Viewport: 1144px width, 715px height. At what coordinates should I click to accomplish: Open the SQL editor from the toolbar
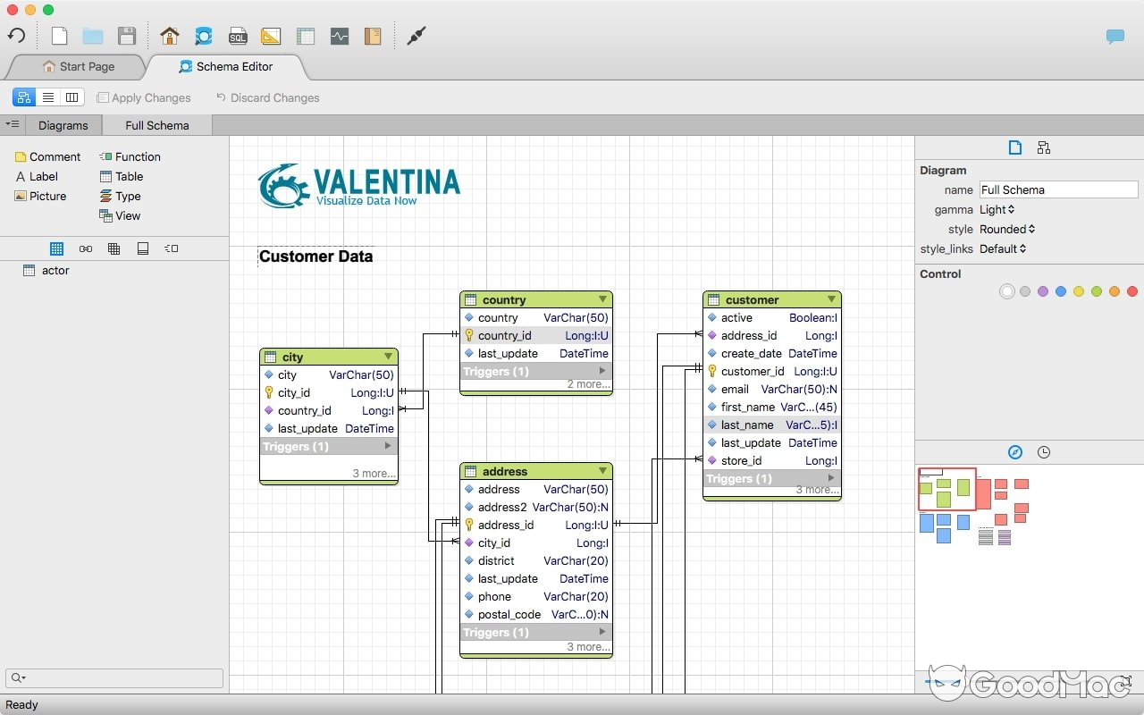click(x=237, y=36)
